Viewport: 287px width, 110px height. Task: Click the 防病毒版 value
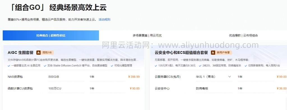point(202,89)
